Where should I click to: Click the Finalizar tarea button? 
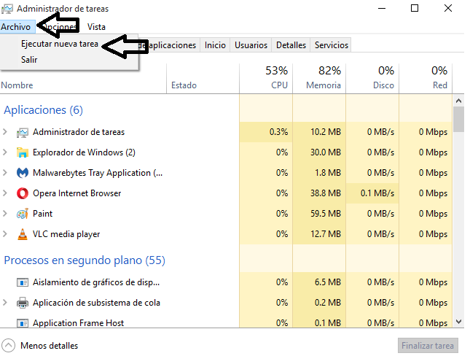(428, 346)
